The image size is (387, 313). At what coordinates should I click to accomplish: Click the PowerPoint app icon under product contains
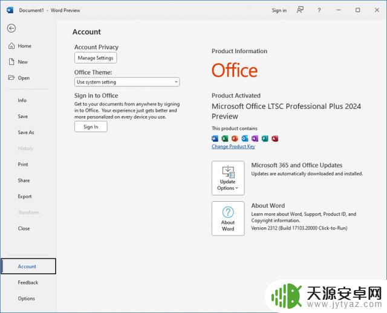click(x=235, y=138)
